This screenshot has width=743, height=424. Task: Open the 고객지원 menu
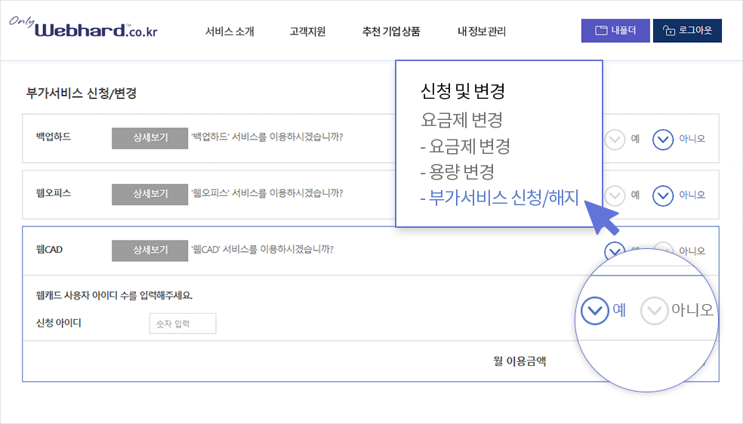(x=307, y=31)
